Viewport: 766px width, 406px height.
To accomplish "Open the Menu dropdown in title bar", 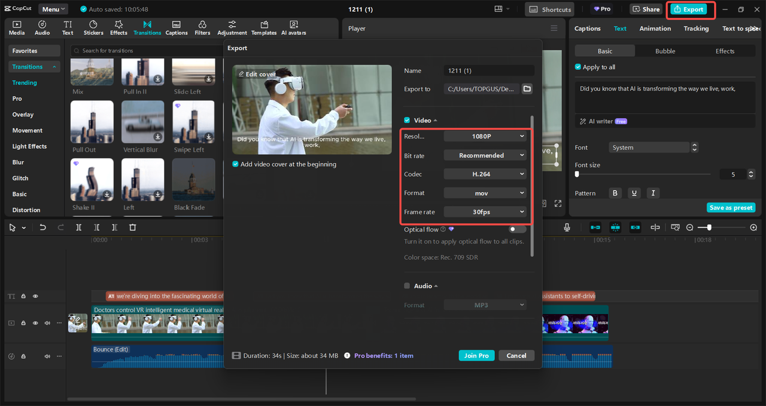I will click(x=53, y=9).
